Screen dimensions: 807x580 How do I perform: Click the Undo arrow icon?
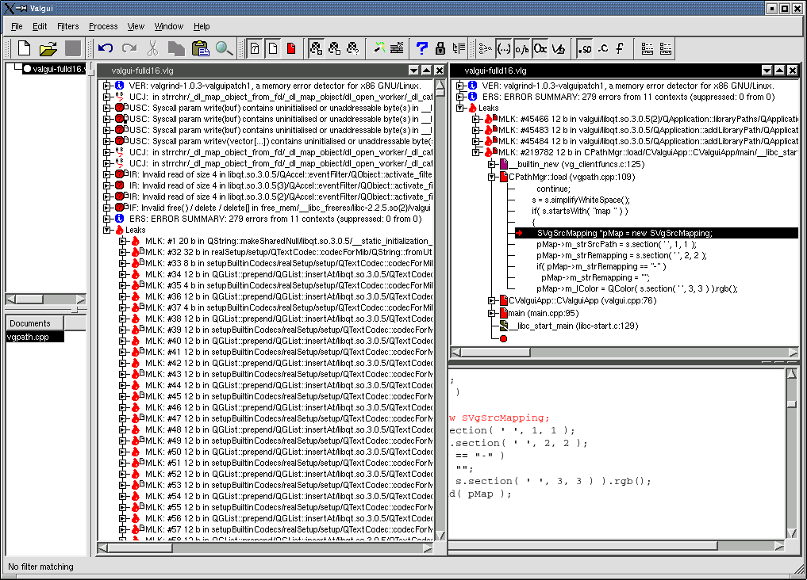click(x=106, y=48)
